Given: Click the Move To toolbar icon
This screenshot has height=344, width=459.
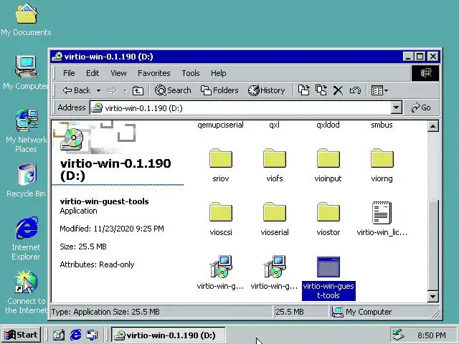Looking at the screenshot, I should pos(303,90).
